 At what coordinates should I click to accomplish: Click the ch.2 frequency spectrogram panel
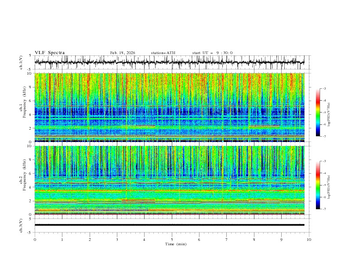click(171, 180)
